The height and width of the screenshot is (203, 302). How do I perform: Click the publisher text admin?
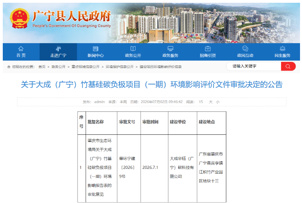[x=99, y=102]
